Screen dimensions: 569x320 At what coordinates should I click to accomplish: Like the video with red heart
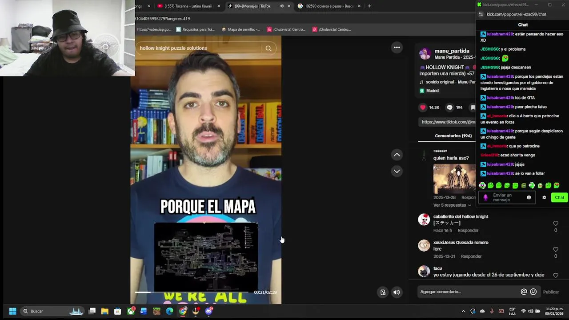[x=423, y=107]
